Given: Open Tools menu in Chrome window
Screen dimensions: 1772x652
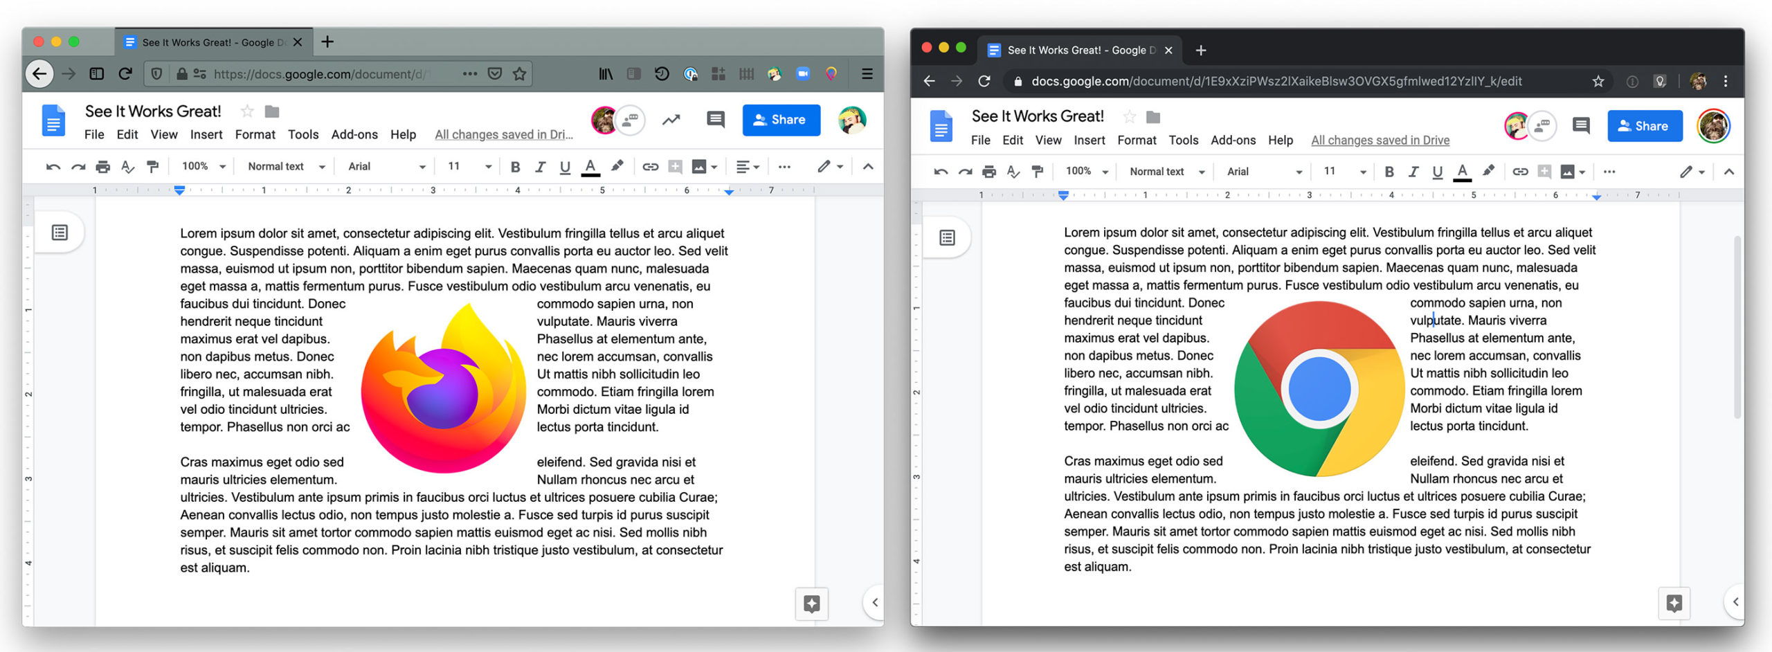Looking at the screenshot, I should 1184,140.
